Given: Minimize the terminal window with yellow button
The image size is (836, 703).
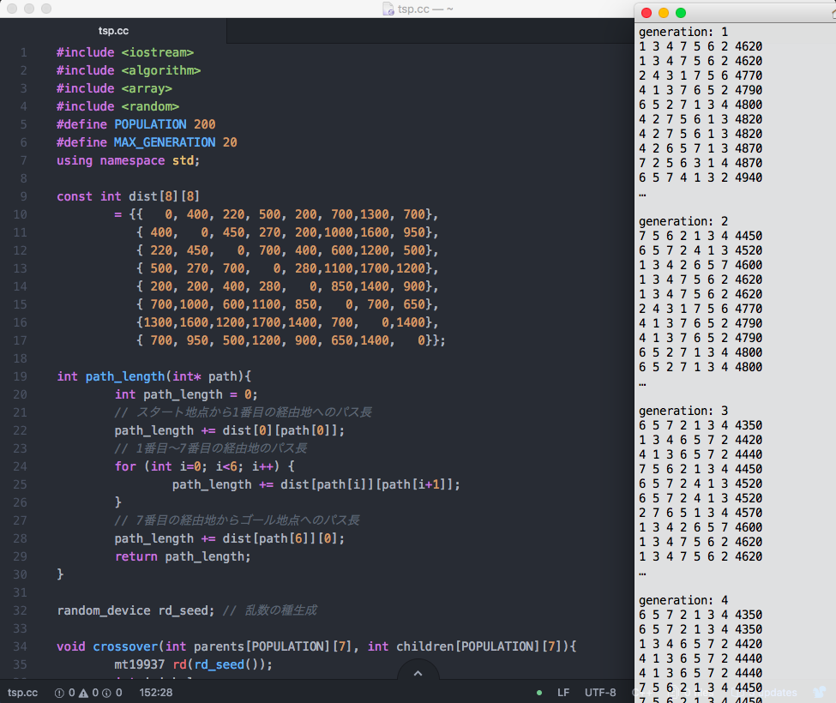Looking at the screenshot, I should click(664, 13).
